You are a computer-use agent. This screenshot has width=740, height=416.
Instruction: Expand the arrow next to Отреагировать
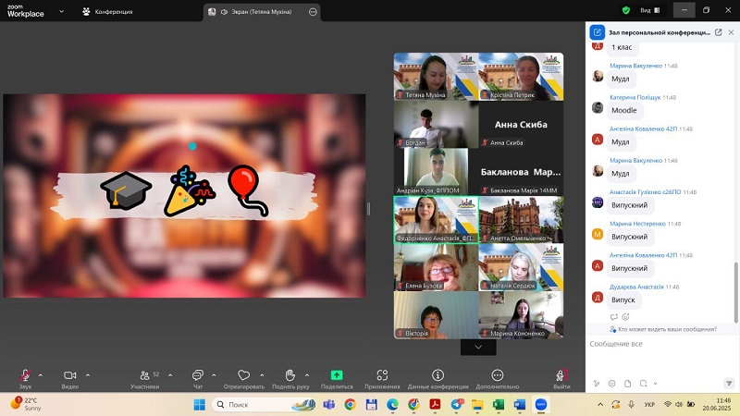262,375
